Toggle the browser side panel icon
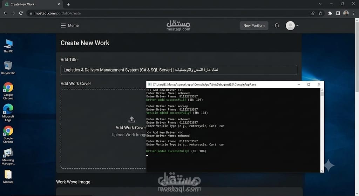 coord(338,13)
